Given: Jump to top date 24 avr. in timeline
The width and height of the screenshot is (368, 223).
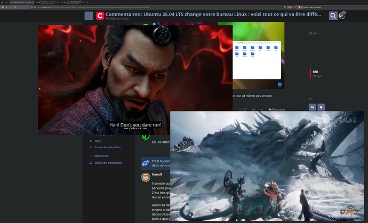Looking at the screenshot, I should pyautogui.click(x=314, y=33).
